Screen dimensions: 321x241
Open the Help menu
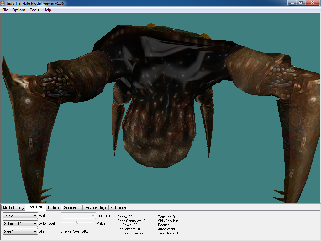point(47,10)
